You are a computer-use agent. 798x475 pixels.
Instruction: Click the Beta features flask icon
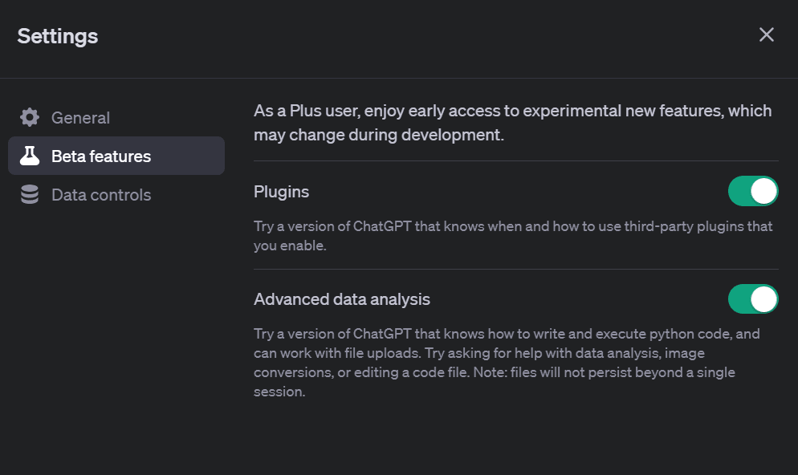(x=30, y=156)
